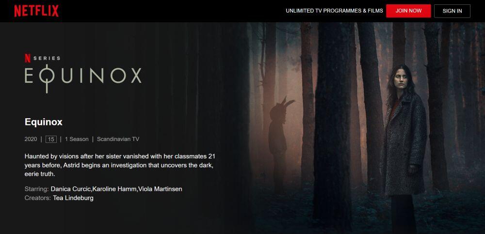Click the red N Series icon
Screen dimensions: 485x234
tap(28, 58)
